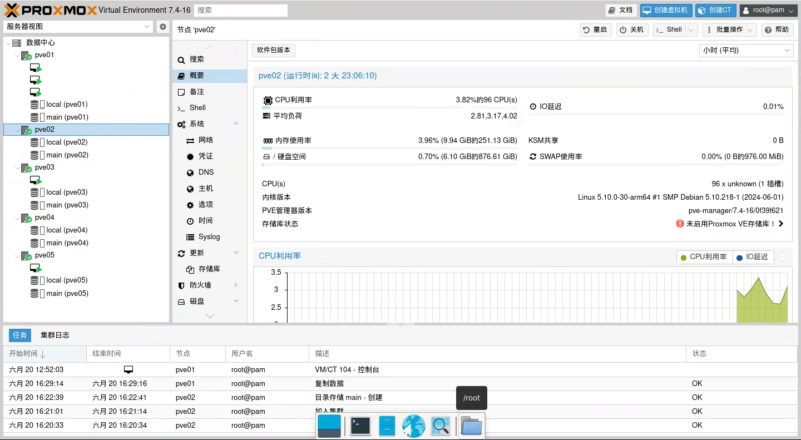Select storage main (pve04)

click(67, 243)
